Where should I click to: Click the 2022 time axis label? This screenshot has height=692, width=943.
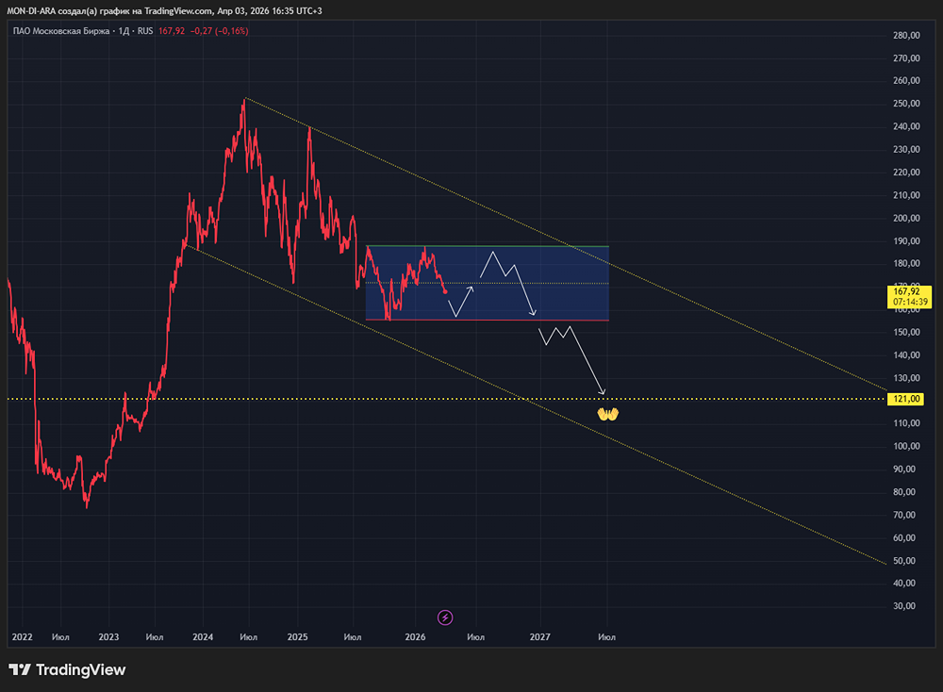point(23,636)
